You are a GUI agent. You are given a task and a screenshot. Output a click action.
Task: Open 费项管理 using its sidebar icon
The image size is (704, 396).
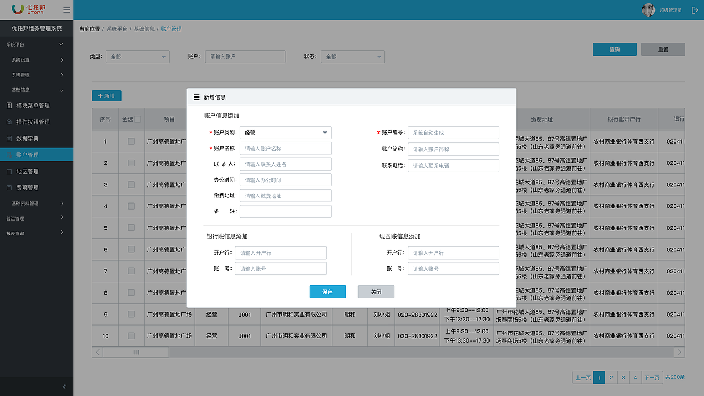[x=8, y=186]
